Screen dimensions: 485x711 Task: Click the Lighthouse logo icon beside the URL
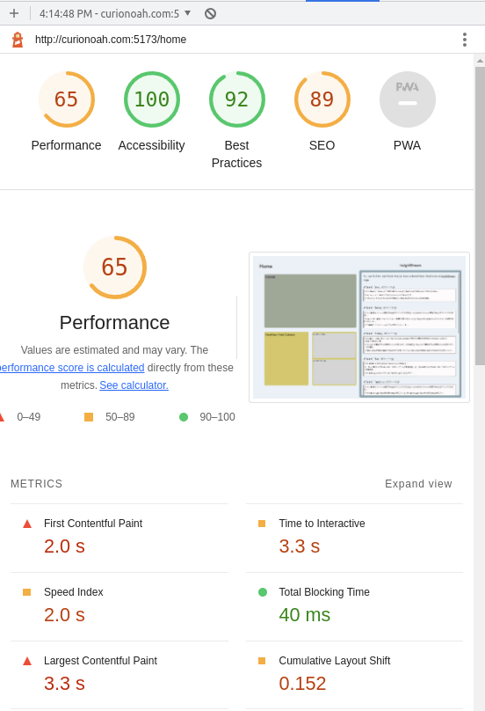click(x=18, y=40)
